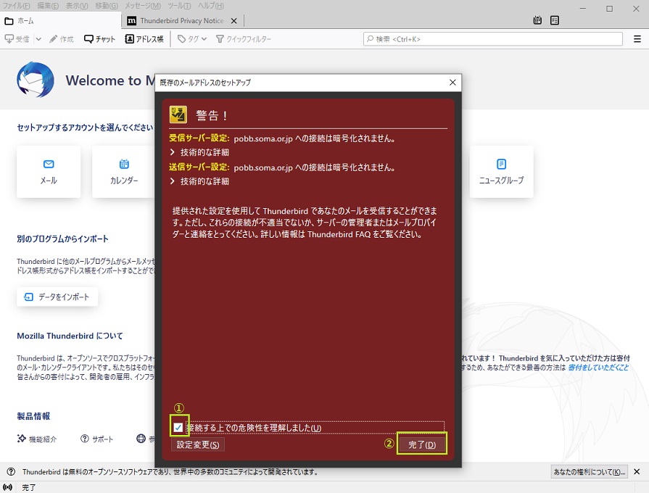Click the Import Data (データをインポート) button
The width and height of the screenshot is (649, 493).
pyautogui.click(x=57, y=297)
